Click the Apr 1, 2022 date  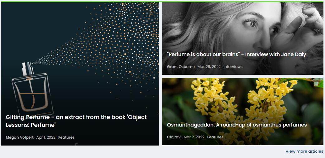(46, 137)
